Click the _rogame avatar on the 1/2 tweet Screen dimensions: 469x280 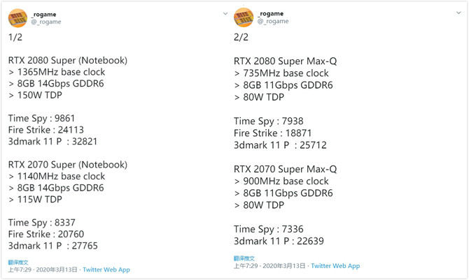pyautogui.click(x=17, y=17)
